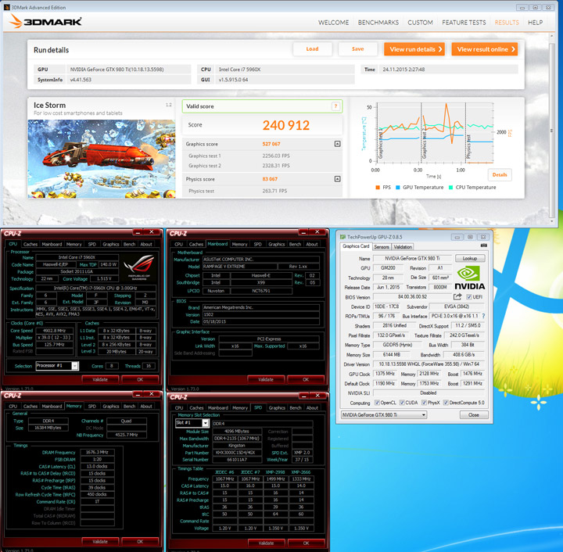Switch to the Validation tab in GPU-Z
563x552 pixels.
(x=403, y=247)
